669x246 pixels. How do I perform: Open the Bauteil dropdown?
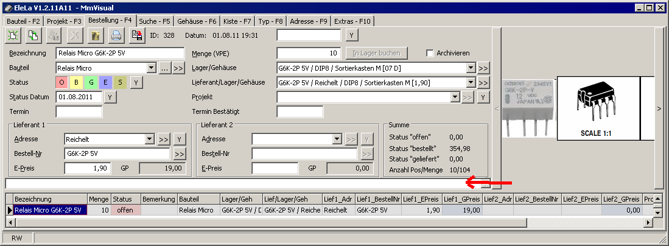(150, 68)
